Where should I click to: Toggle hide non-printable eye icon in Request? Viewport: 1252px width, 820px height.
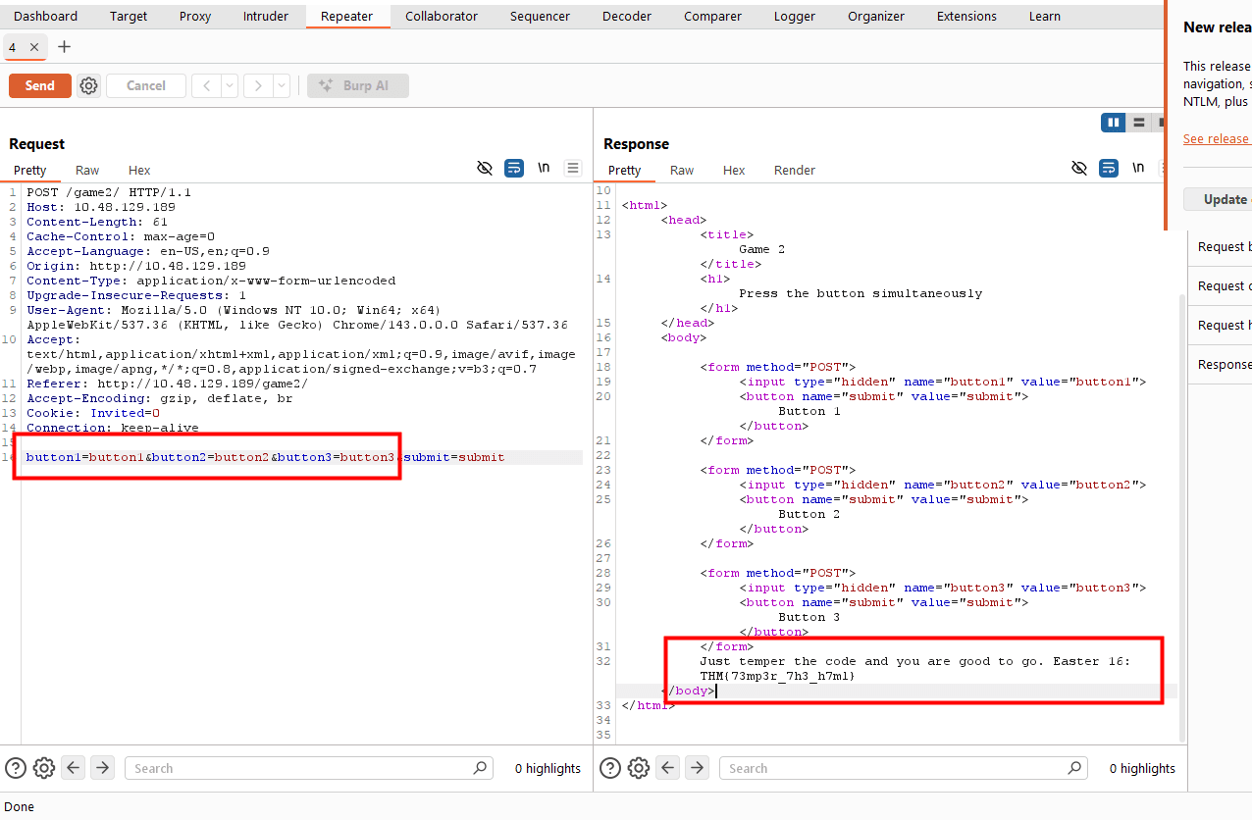click(x=484, y=169)
